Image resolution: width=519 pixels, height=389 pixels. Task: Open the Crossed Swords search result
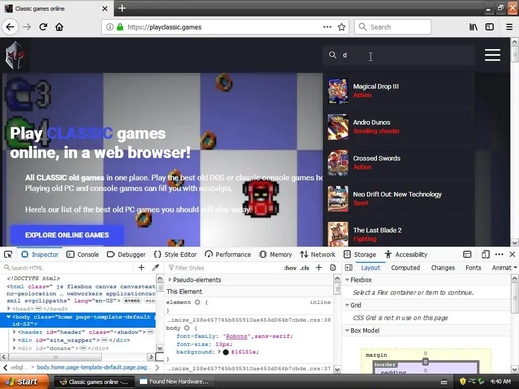point(399,163)
